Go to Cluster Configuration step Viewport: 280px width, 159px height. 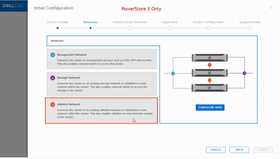pyautogui.click(x=209, y=22)
